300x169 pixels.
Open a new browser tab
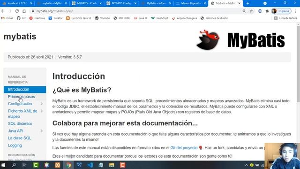pyautogui.click(x=248, y=3)
